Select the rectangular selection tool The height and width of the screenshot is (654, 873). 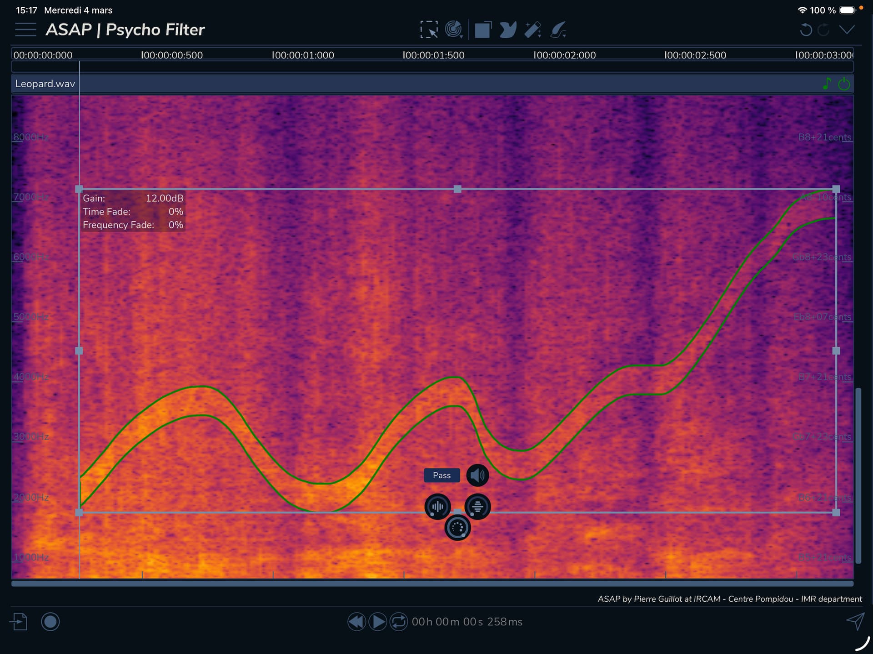click(x=429, y=29)
